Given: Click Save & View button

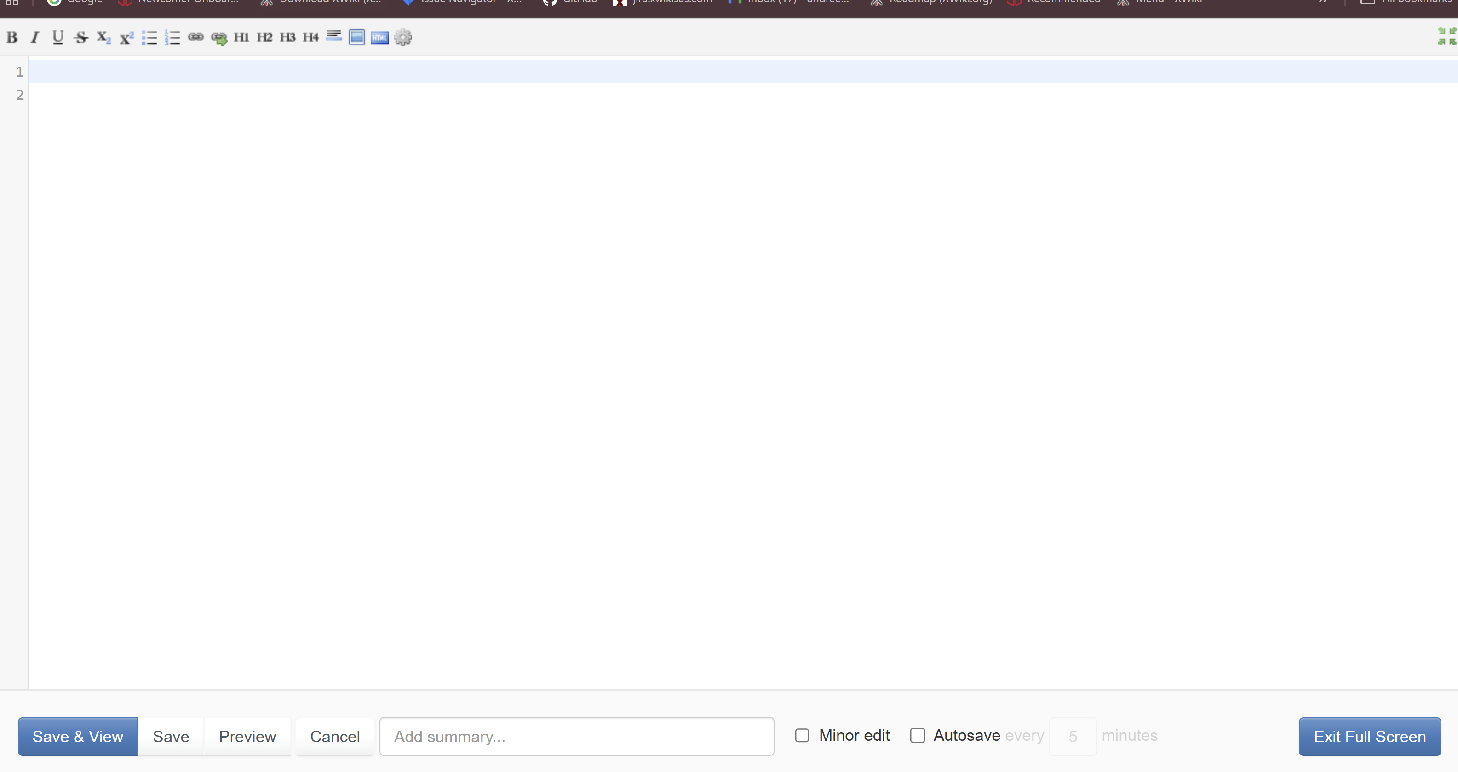Looking at the screenshot, I should (78, 736).
